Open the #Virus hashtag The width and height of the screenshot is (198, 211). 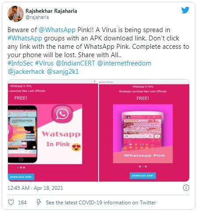[44, 63]
